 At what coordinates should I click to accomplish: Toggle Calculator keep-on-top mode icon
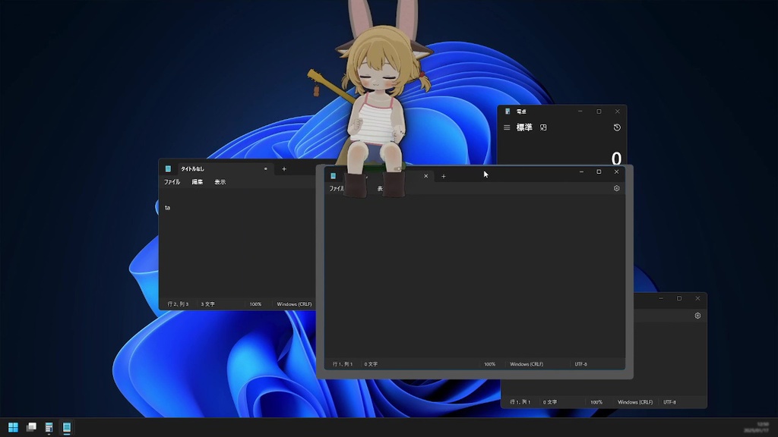[x=543, y=127]
